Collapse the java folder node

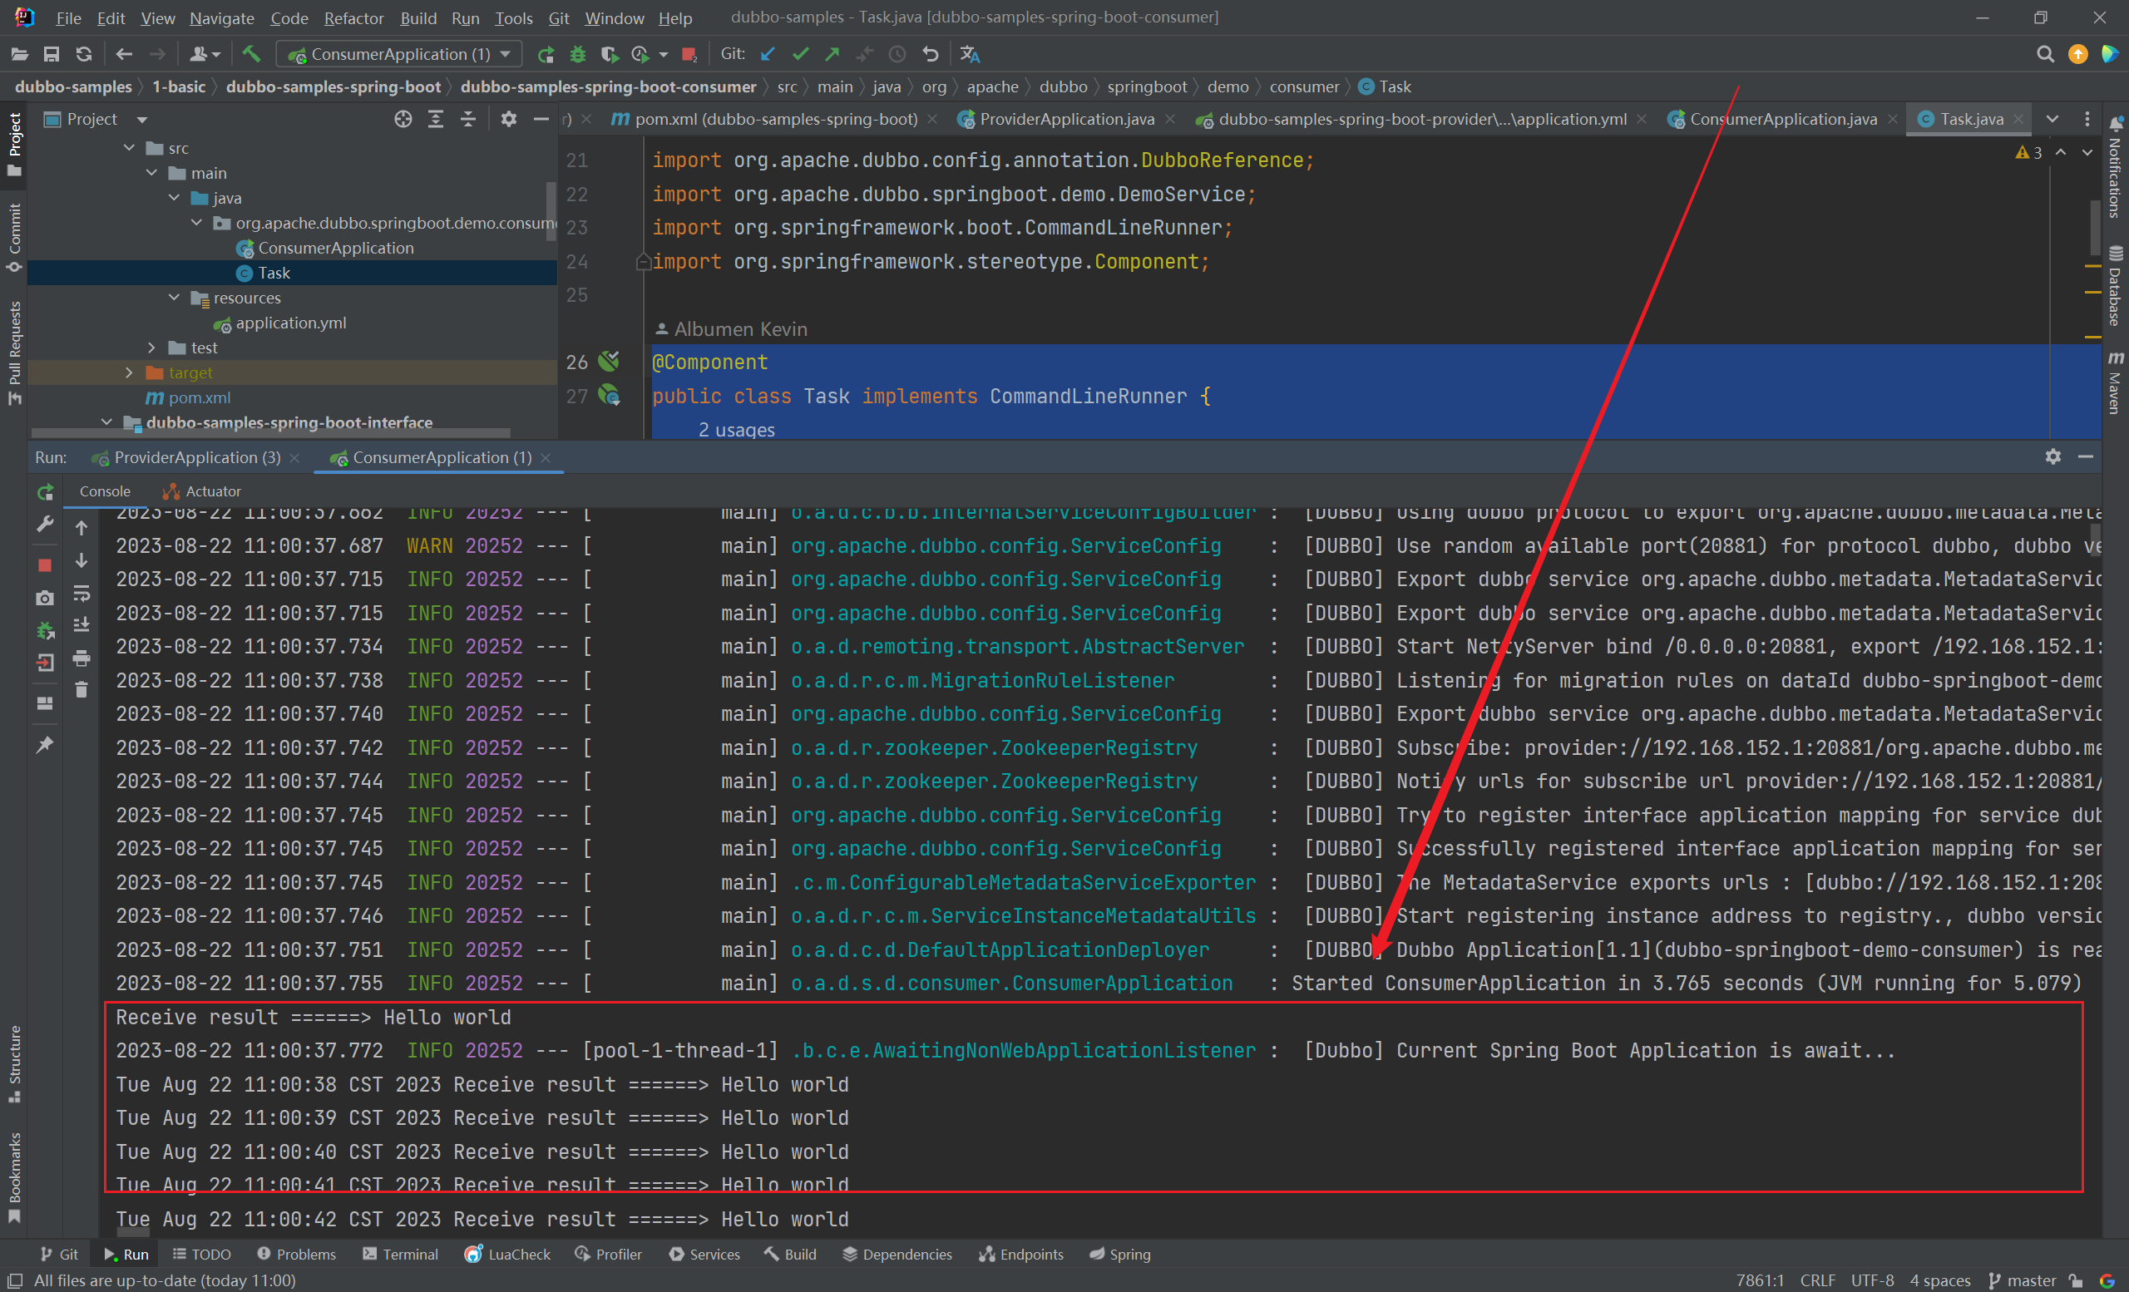pos(175,198)
